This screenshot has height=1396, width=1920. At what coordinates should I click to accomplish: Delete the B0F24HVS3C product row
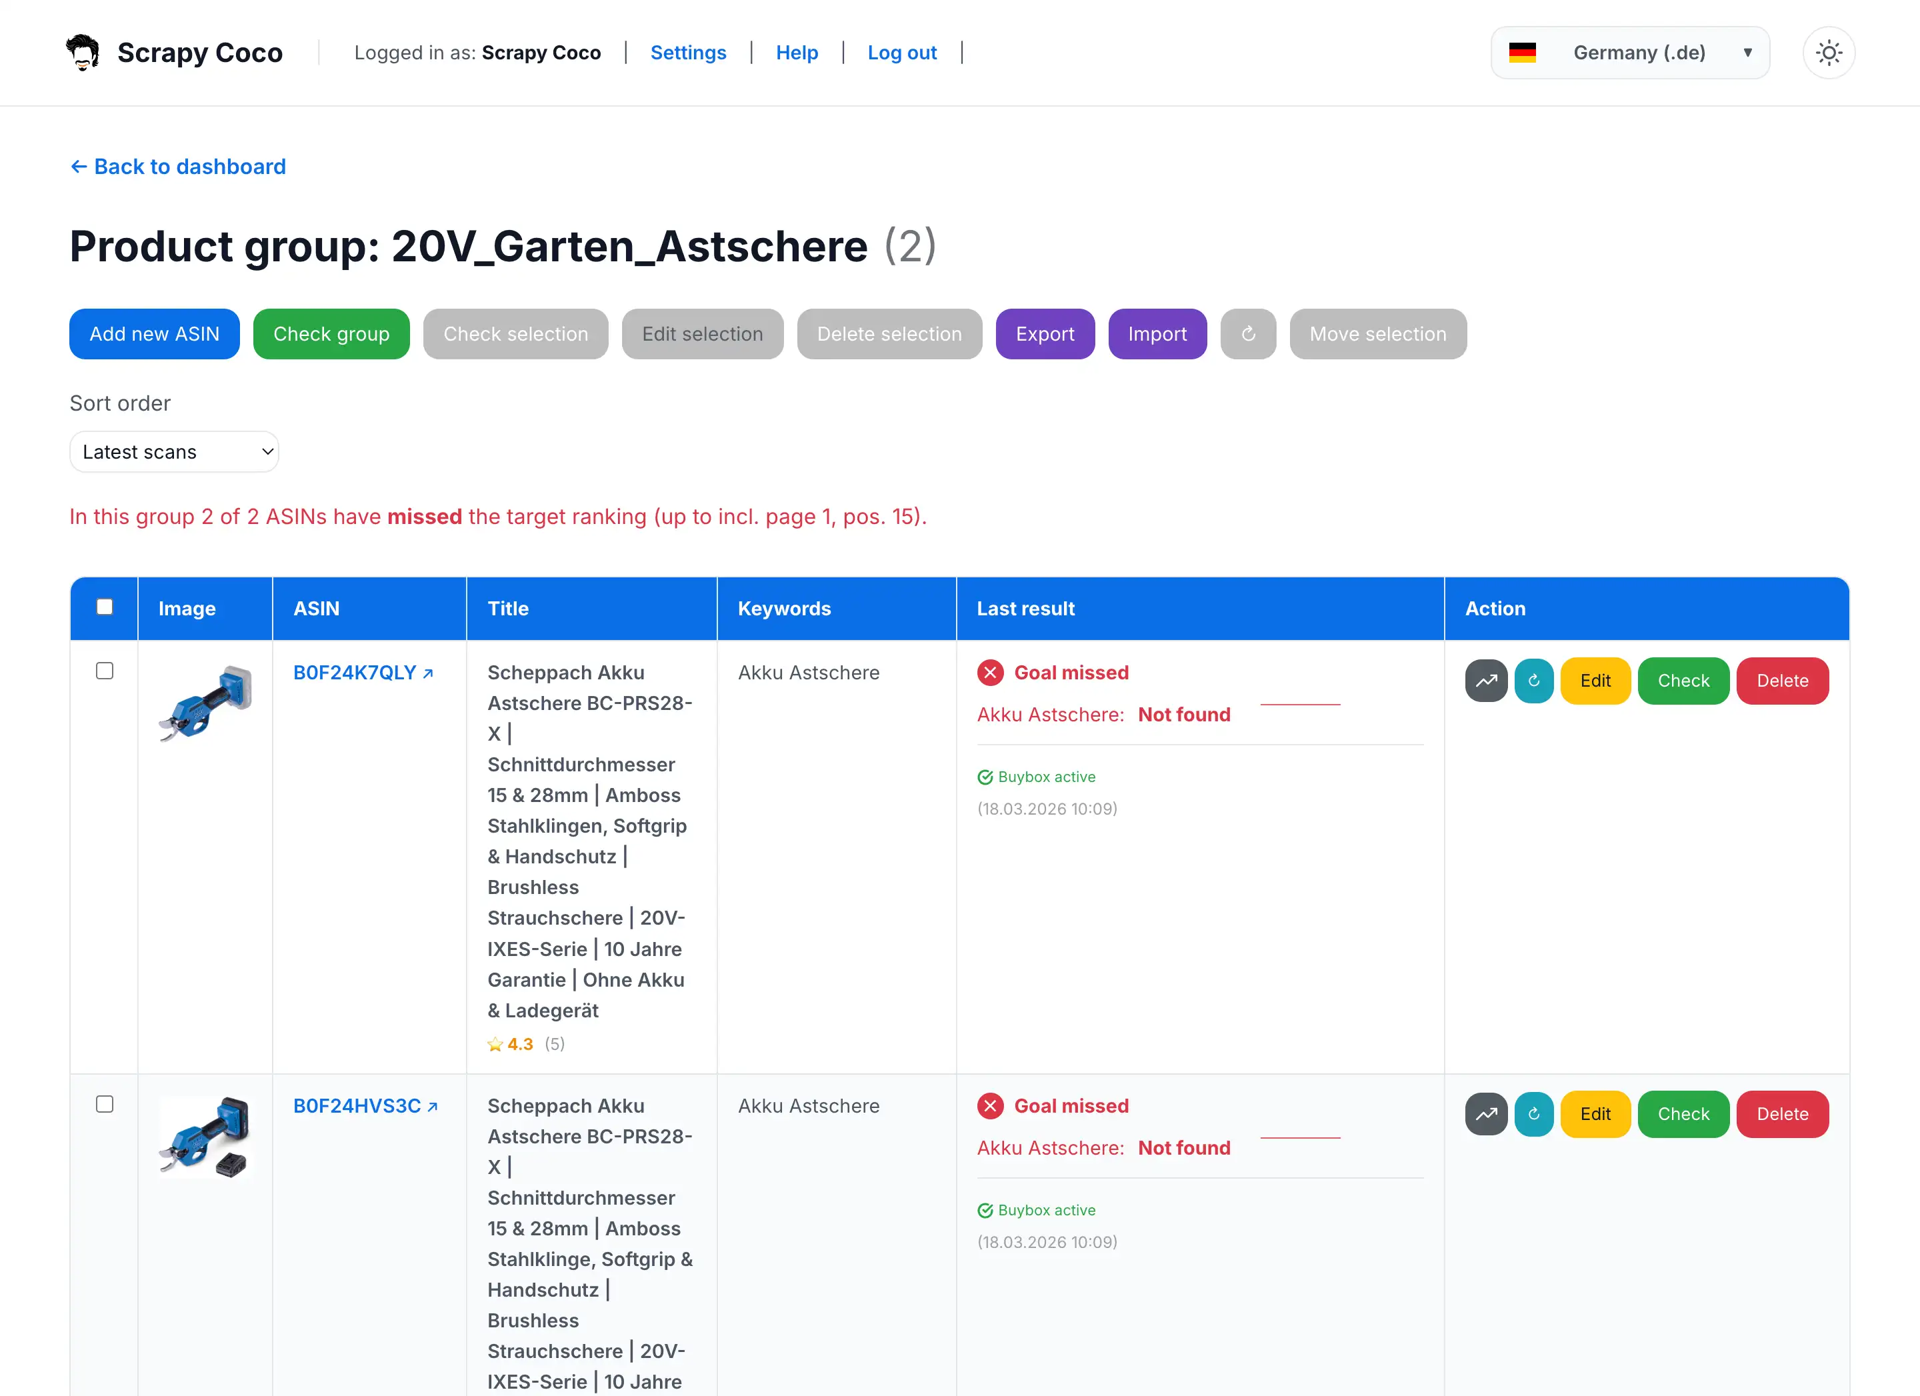[1782, 1114]
